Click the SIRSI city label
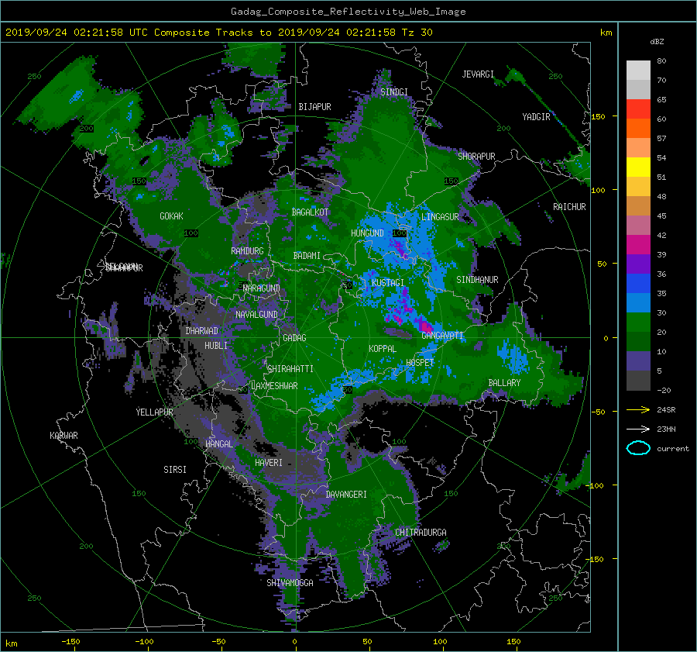697x652 pixels. [175, 470]
